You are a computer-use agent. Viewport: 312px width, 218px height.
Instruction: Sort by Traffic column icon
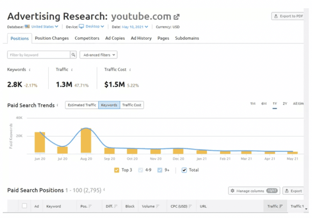coord(281,206)
